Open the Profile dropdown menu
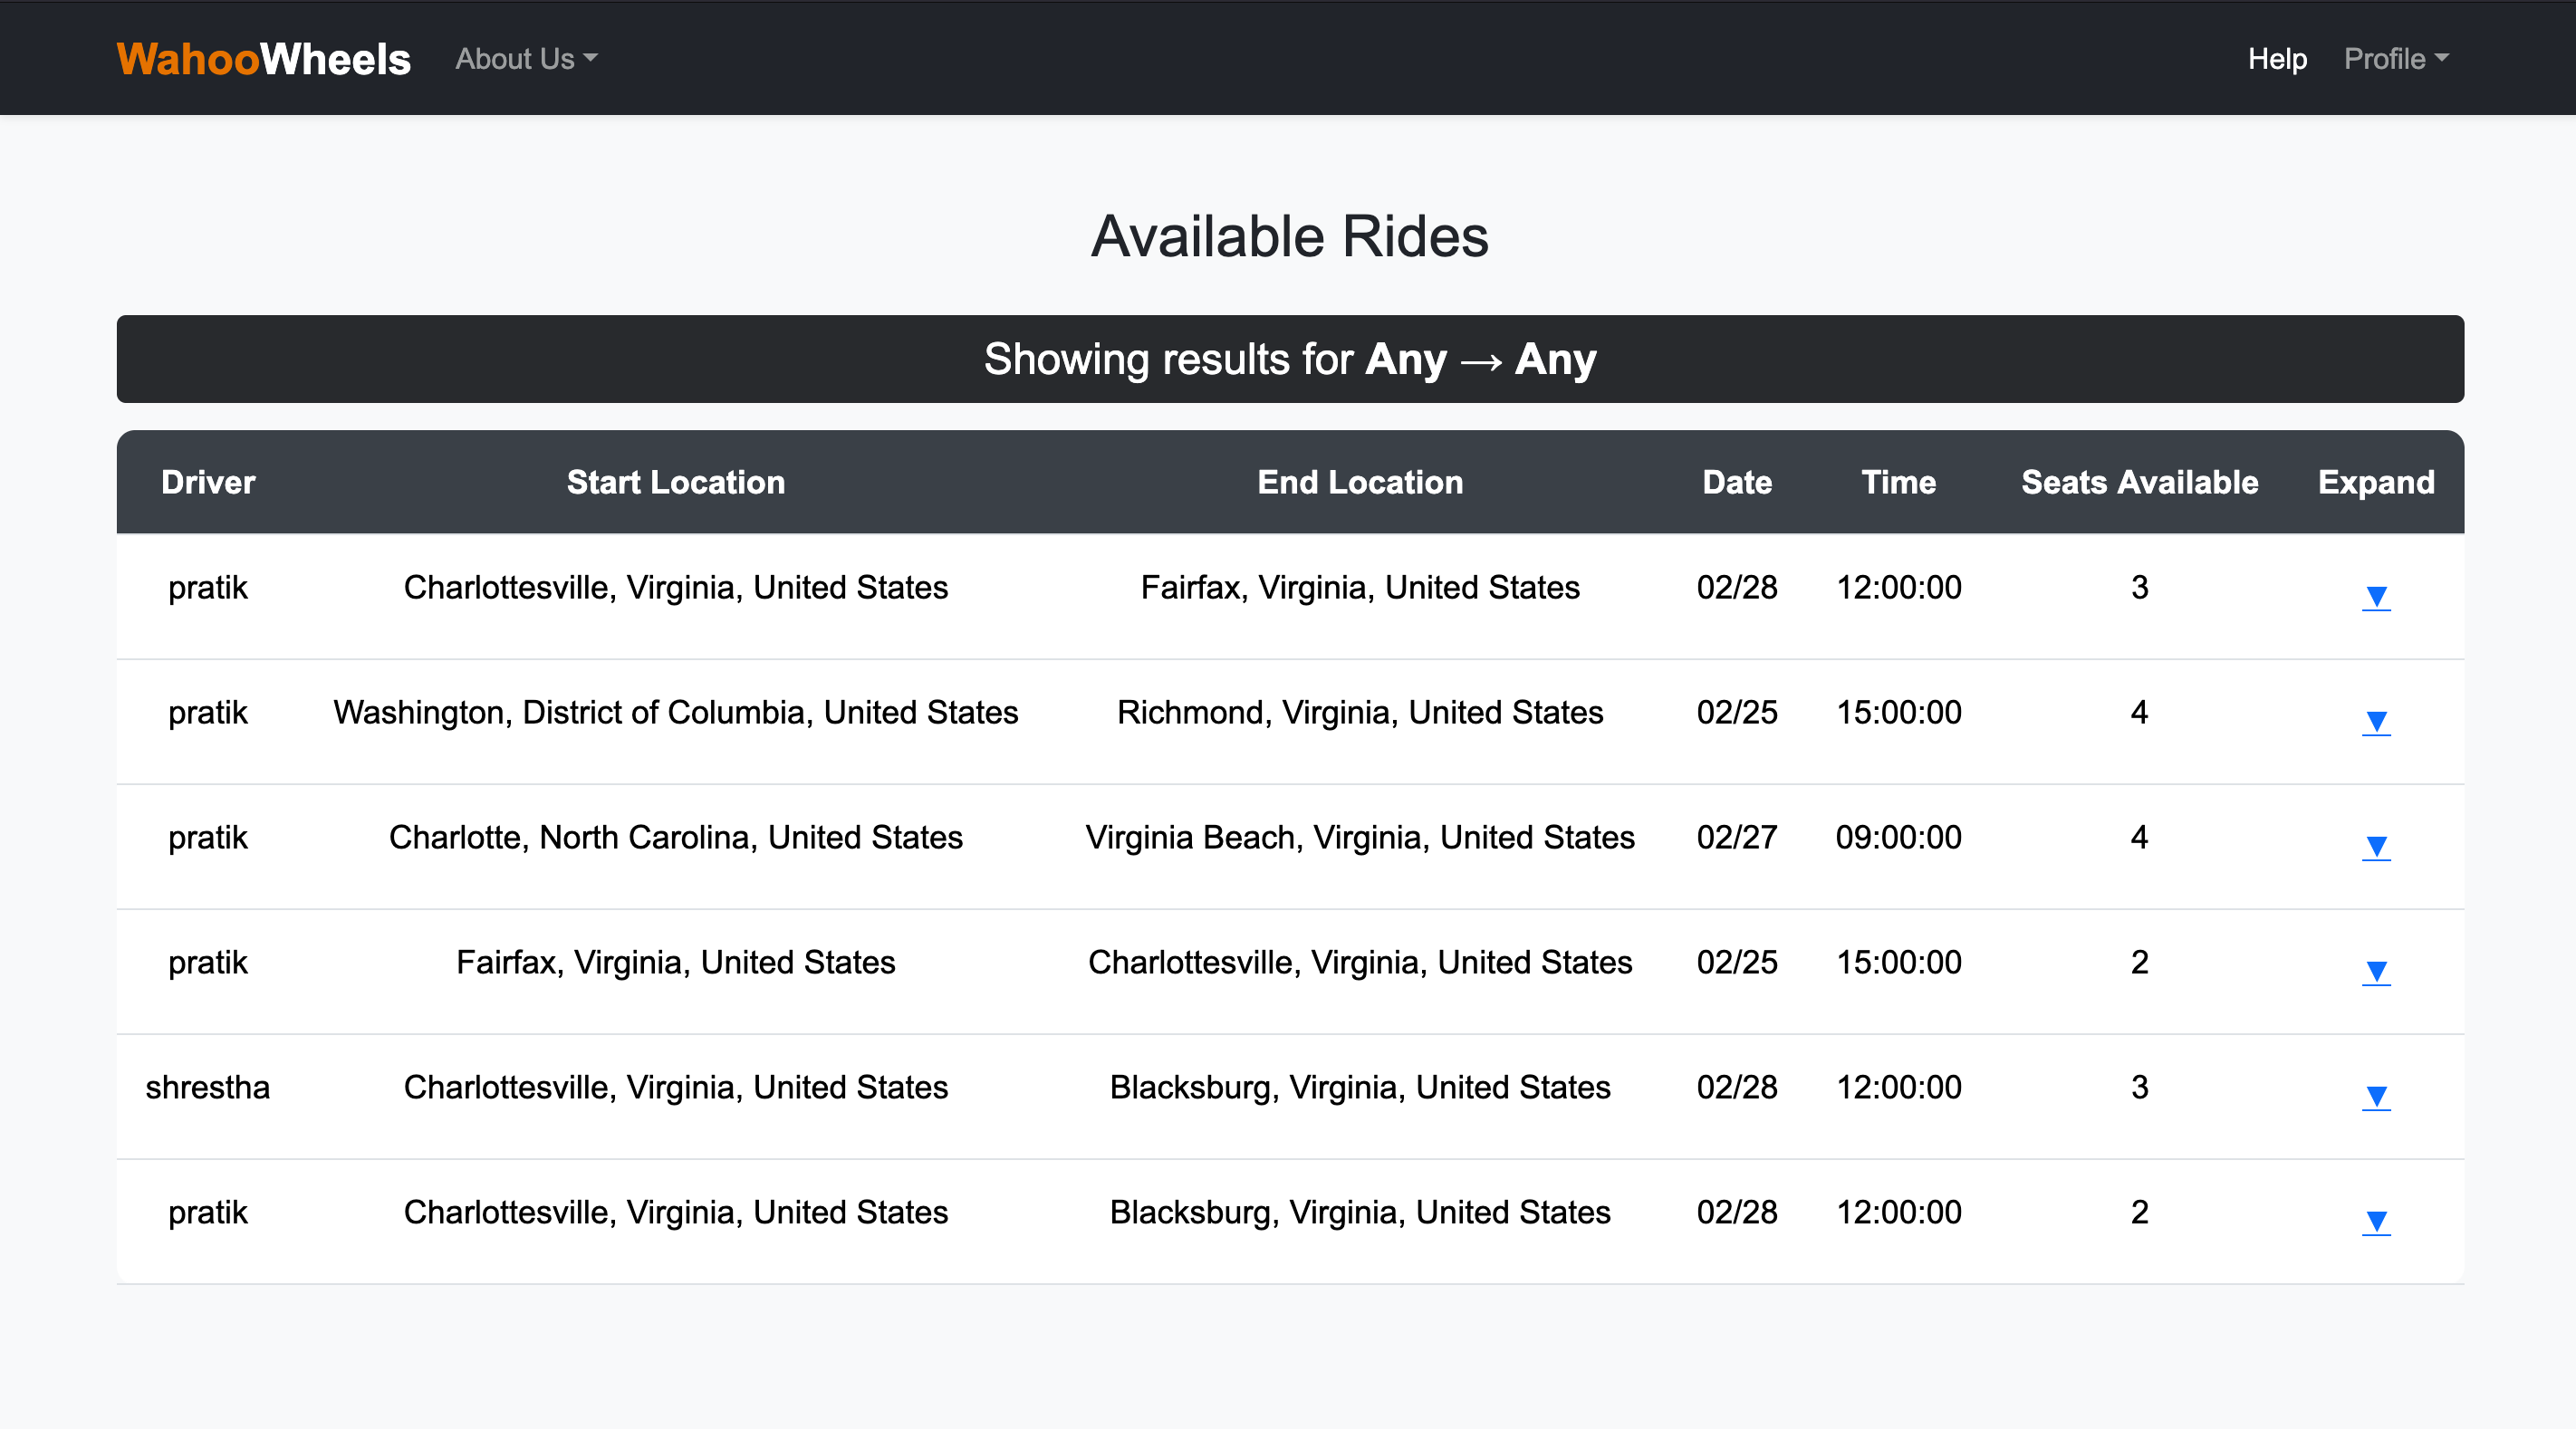 point(2395,59)
